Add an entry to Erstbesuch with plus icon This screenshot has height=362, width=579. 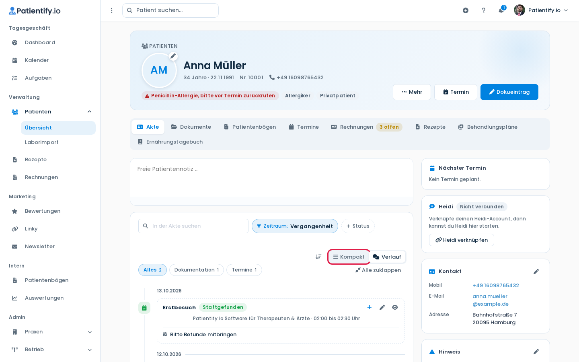coord(370,307)
